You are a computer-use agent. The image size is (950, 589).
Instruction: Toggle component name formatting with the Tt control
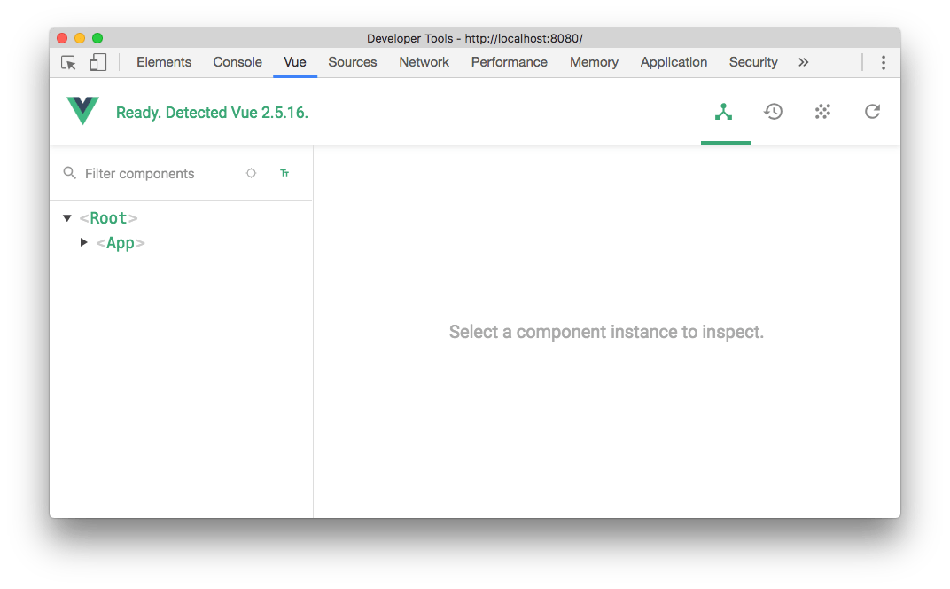click(284, 173)
